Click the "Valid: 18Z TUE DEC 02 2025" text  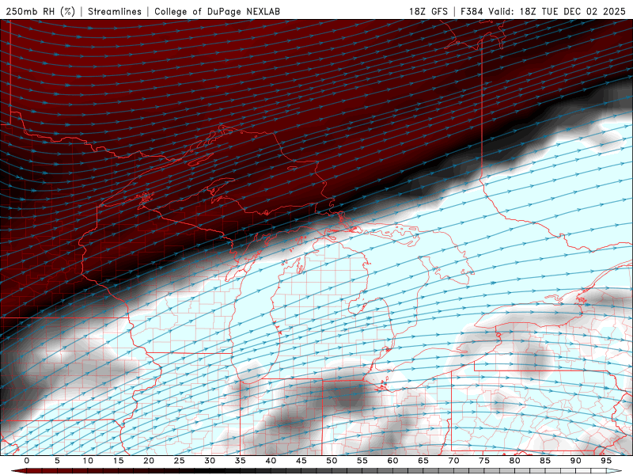[x=557, y=11]
